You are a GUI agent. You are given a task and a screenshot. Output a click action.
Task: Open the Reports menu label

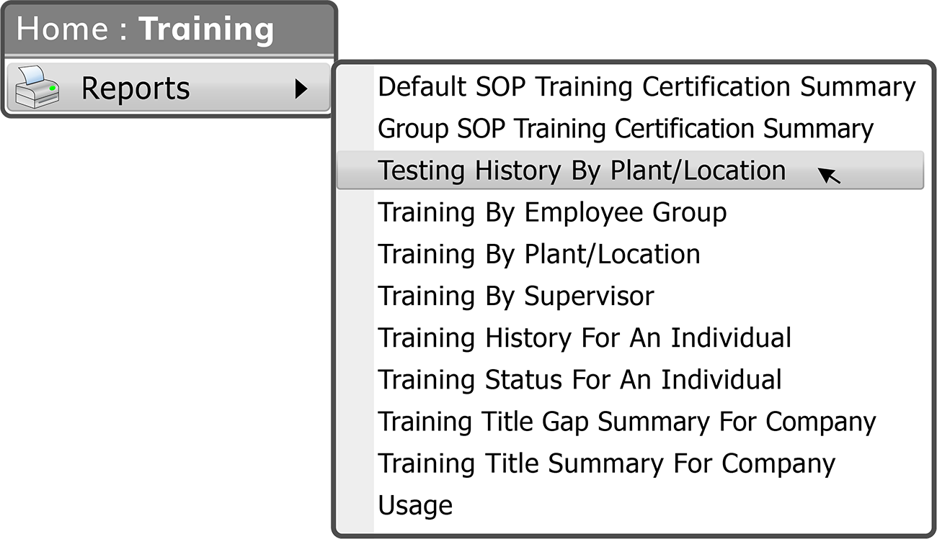(136, 89)
